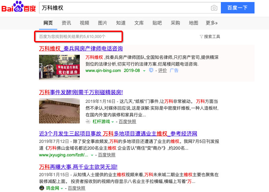Click snippet text dated 2019年7月12日
The height and width of the screenshot is (192, 269).
point(129,145)
